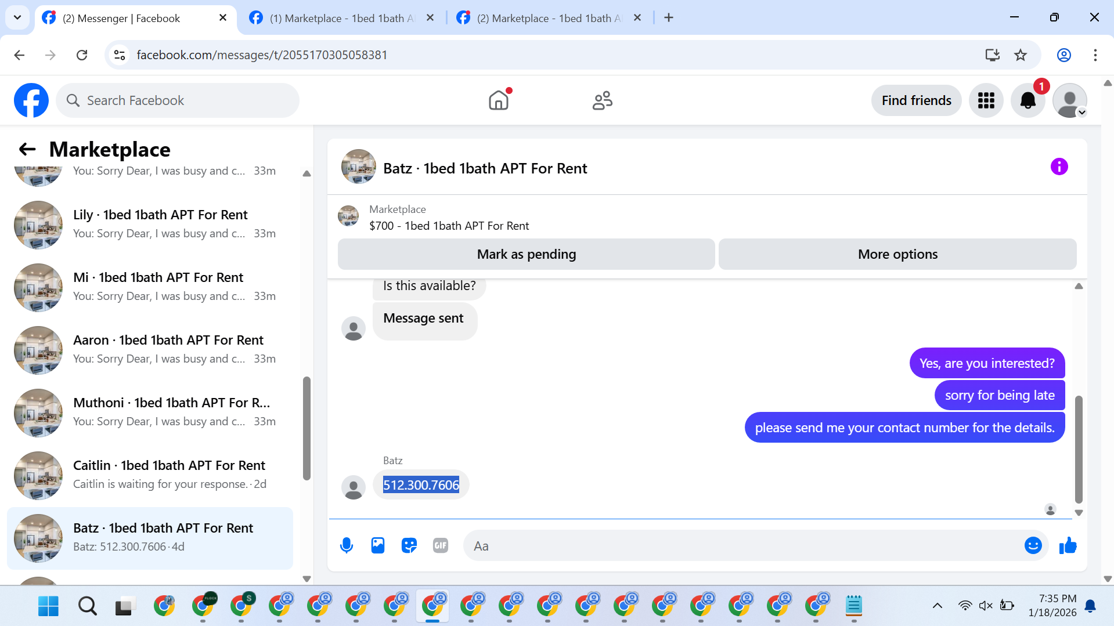This screenshot has height=626, width=1114.
Task: Send a thumbs up like
Action: click(x=1068, y=546)
